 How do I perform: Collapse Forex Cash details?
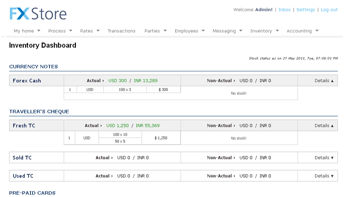point(324,81)
